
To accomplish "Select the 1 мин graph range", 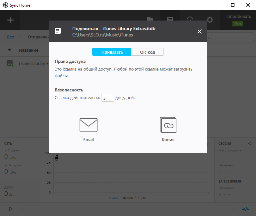I will click(x=113, y=198).
